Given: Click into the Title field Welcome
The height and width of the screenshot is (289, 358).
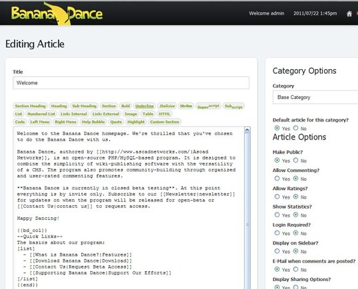Looking at the screenshot, I should (x=131, y=83).
